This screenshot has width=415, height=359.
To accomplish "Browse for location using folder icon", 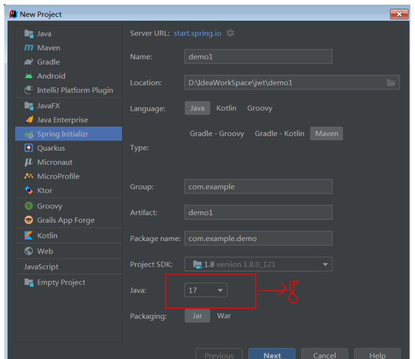I will click(391, 83).
